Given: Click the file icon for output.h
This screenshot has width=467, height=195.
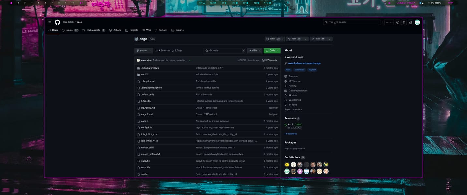Looking at the screenshot, I should (139, 167).
